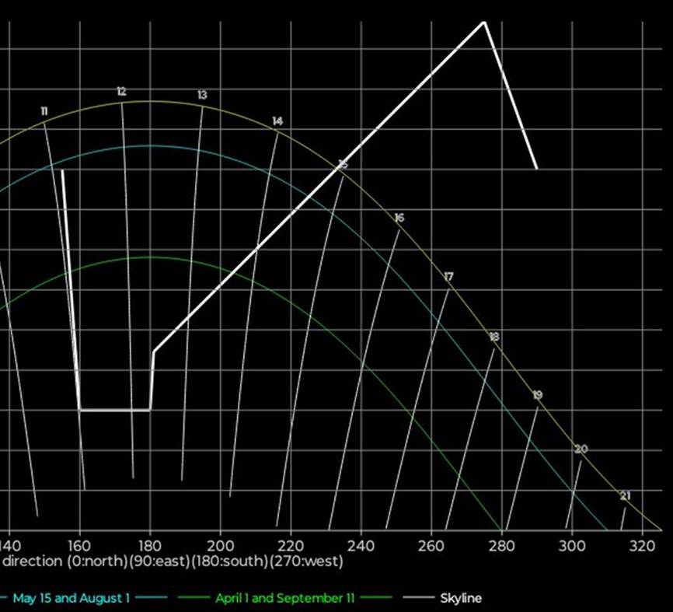The image size is (673, 612).
Task: Select the hour 12 marker label
Action: click(x=121, y=90)
